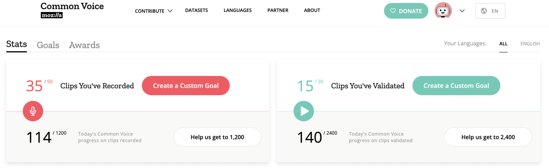This screenshot has width=549, height=168.
Task: Click the red microphone record icon
Action: tap(33, 111)
